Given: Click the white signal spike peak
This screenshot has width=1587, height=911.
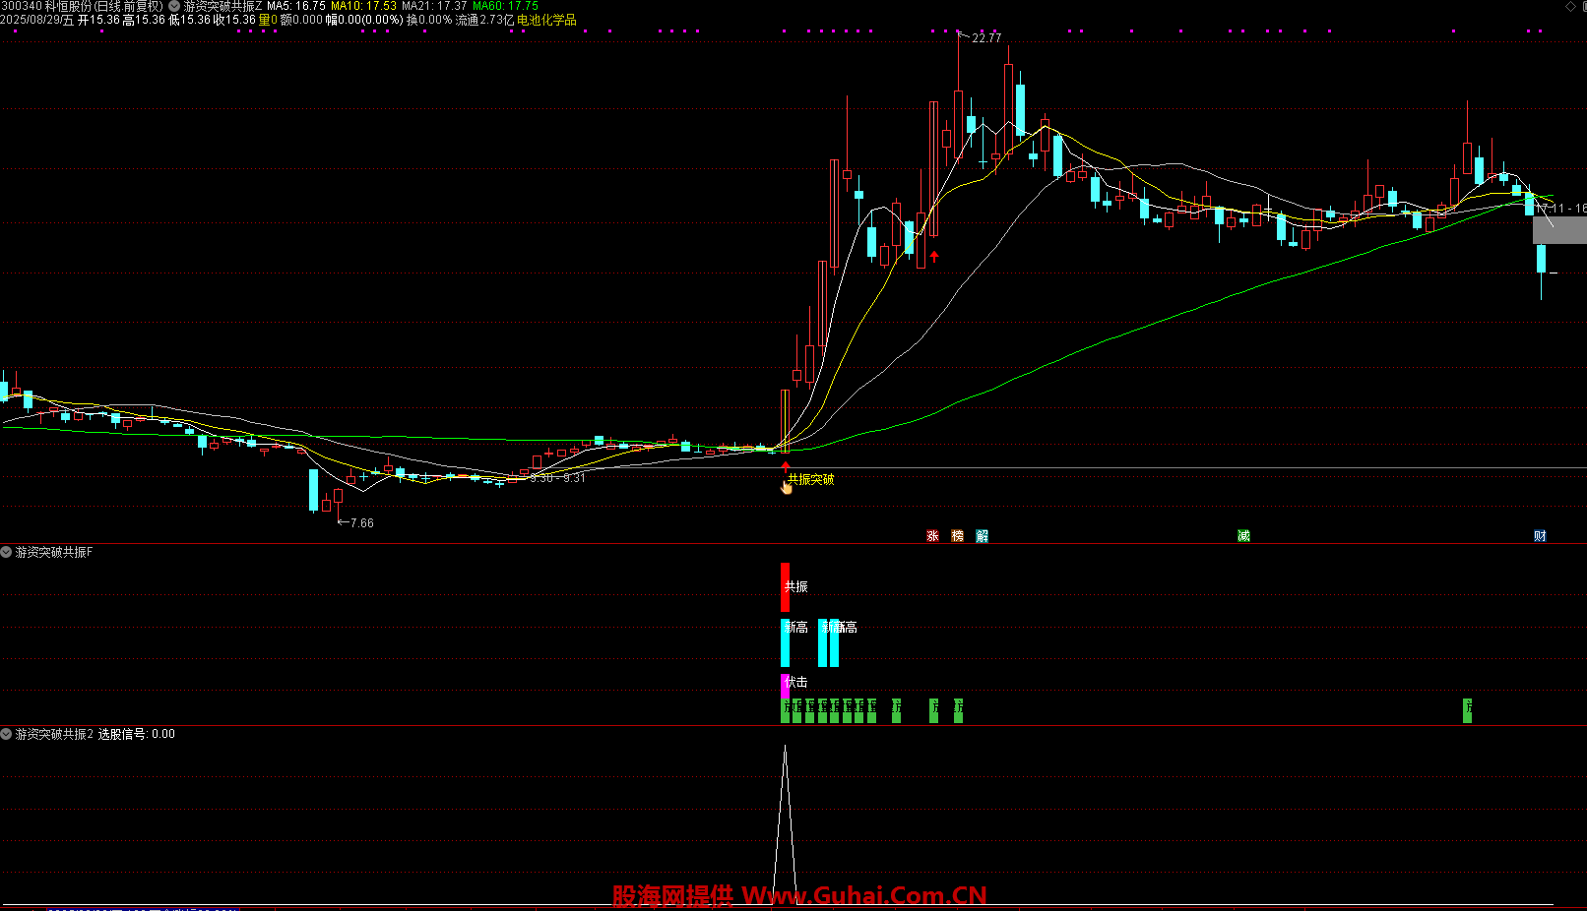Looking at the screenshot, I should coord(785,748).
